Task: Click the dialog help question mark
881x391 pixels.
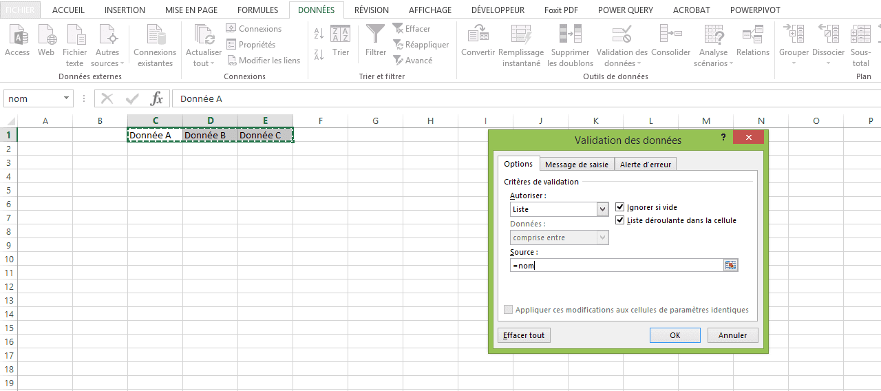Action: coord(723,138)
